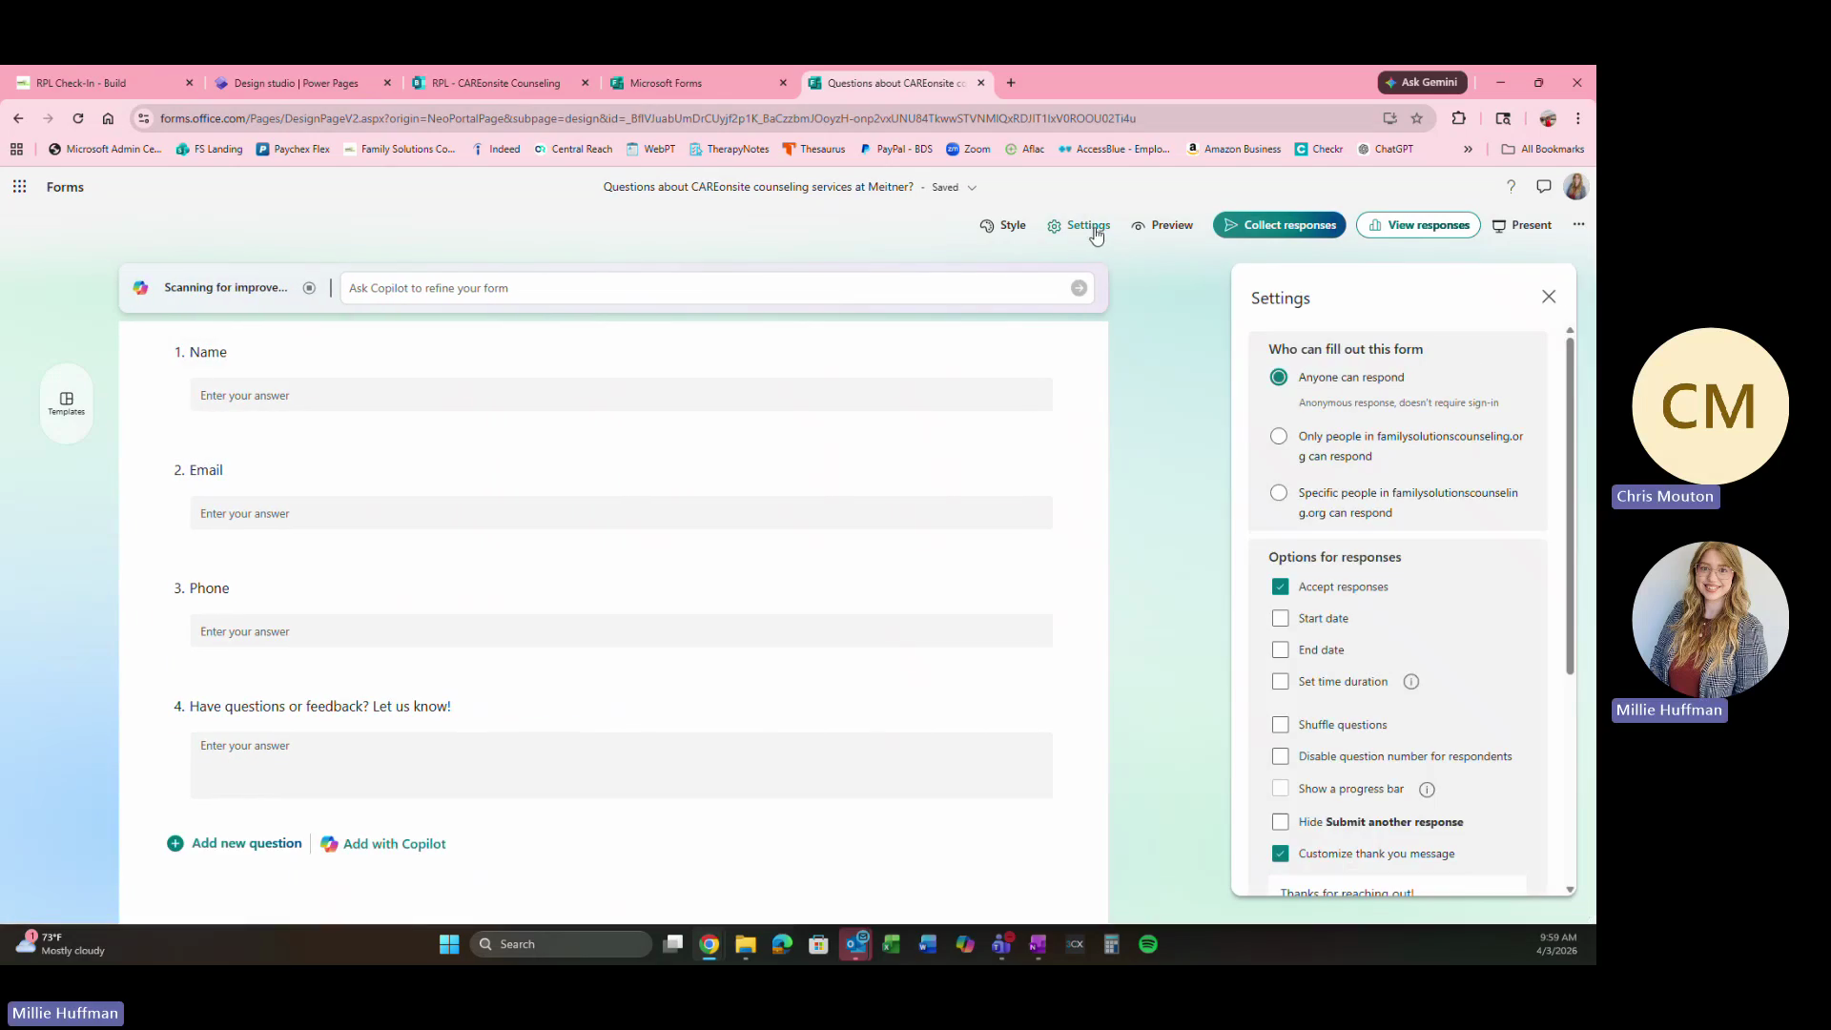The image size is (1831, 1030).
Task: Close the Settings panel
Action: tap(1549, 297)
